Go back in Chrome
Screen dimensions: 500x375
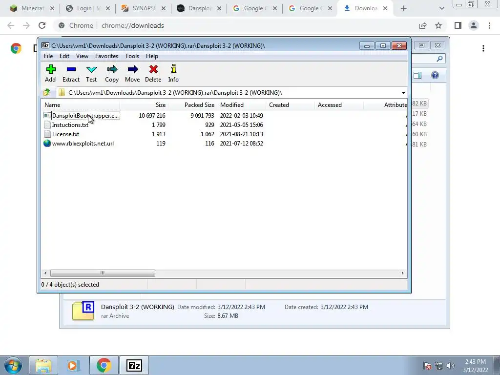click(11, 25)
